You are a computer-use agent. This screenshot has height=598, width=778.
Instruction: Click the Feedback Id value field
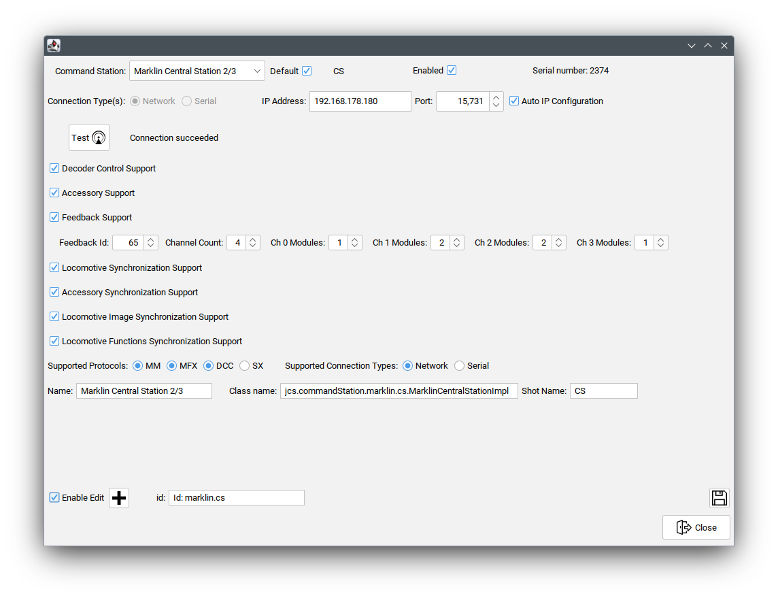129,243
